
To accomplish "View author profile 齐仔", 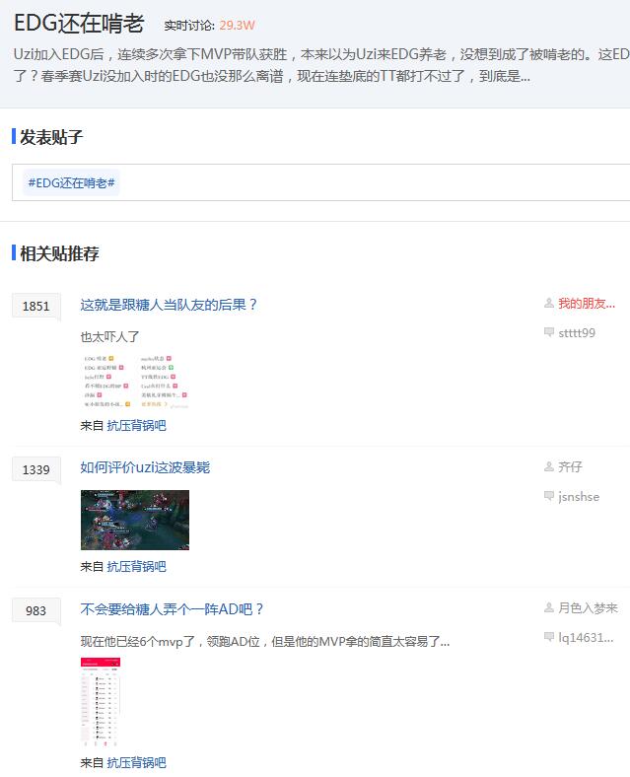I will coord(570,466).
